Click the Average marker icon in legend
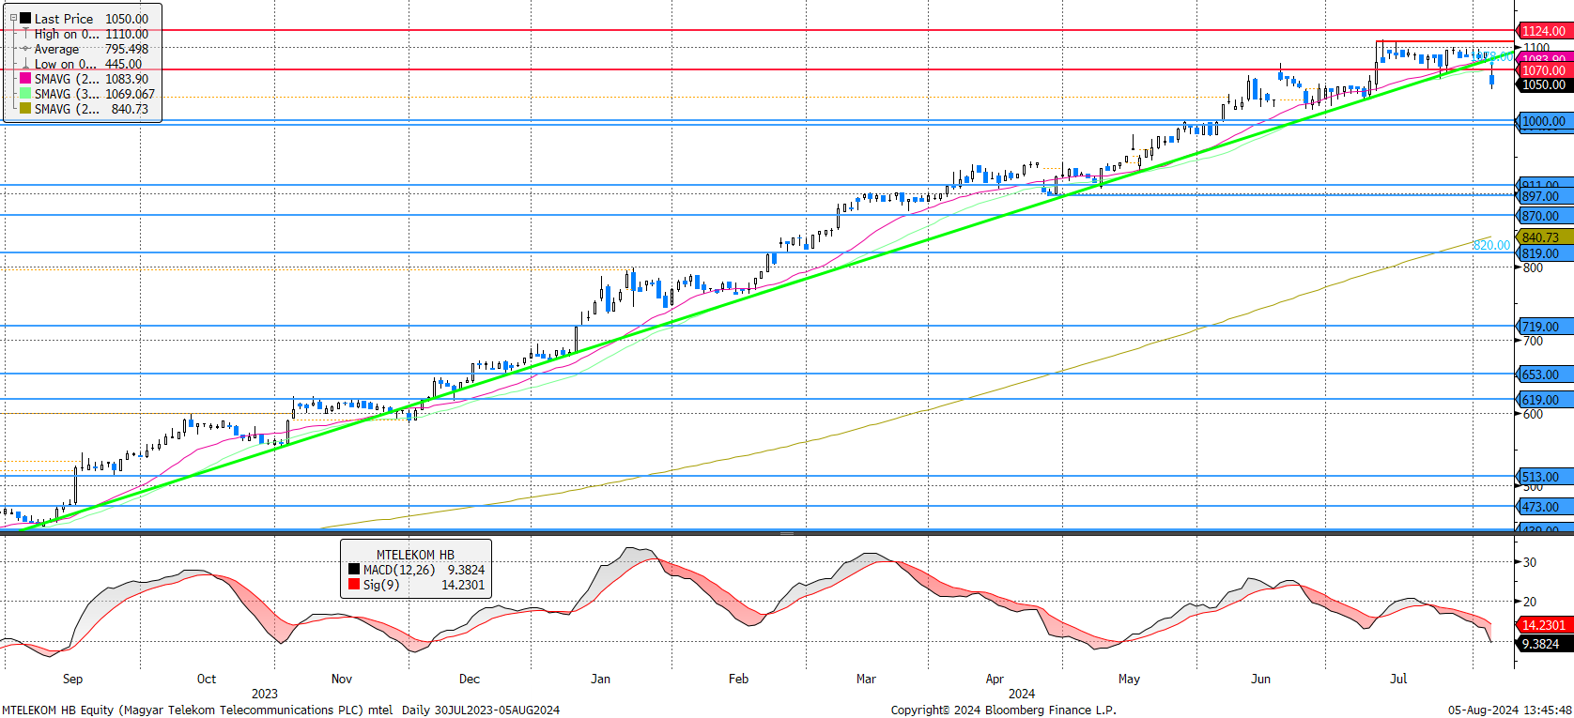 point(25,49)
